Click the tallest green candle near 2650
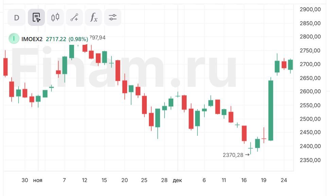Image resolution: width=330 pixels, height=196 pixels. click(271, 110)
